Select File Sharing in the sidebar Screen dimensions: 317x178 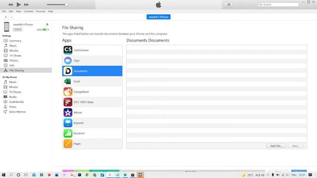pyautogui.click(x=26, y=70)
